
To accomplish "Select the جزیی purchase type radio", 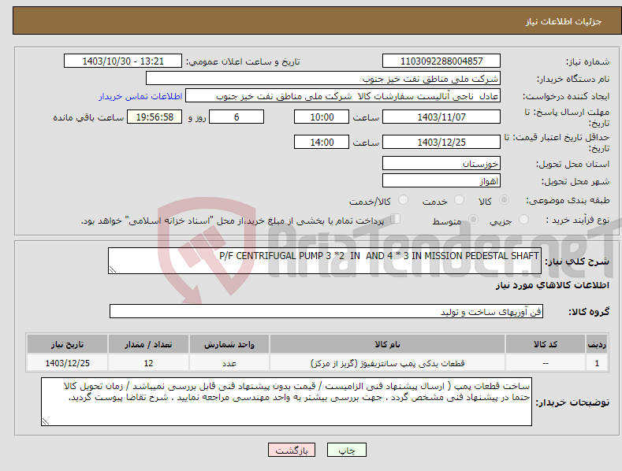I will 523,219.
